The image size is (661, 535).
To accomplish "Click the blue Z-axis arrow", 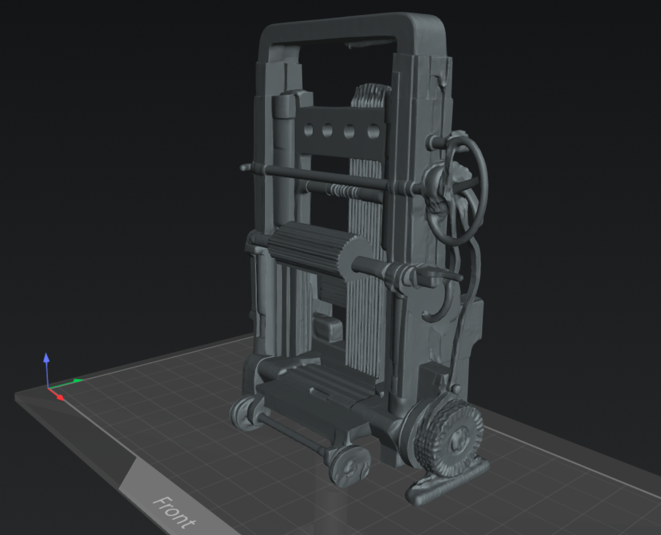I will tap(46, 359).
